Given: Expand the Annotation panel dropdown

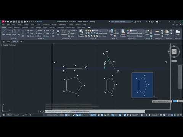Looking at the screenshot, I should pyautogui.click(x=66, y=39).
